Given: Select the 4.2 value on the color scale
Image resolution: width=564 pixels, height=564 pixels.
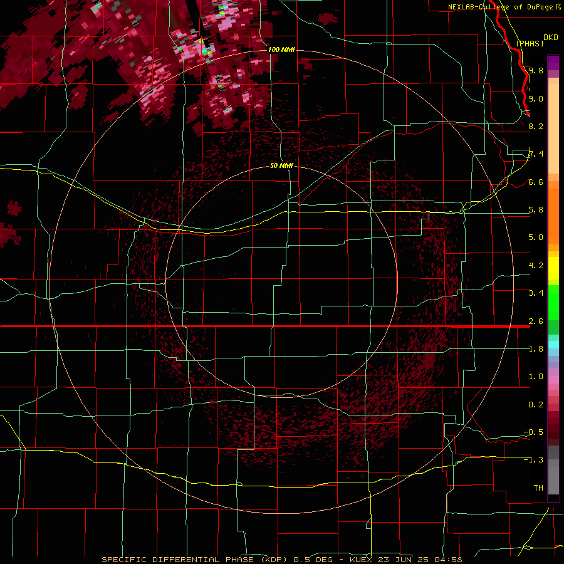Looking at the screenshot, I should tap(536, 266).
